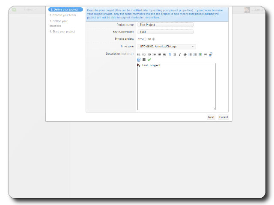Set Private project to Yes
The height and width of the screenshot is (205, 274).
coord(145,39)
